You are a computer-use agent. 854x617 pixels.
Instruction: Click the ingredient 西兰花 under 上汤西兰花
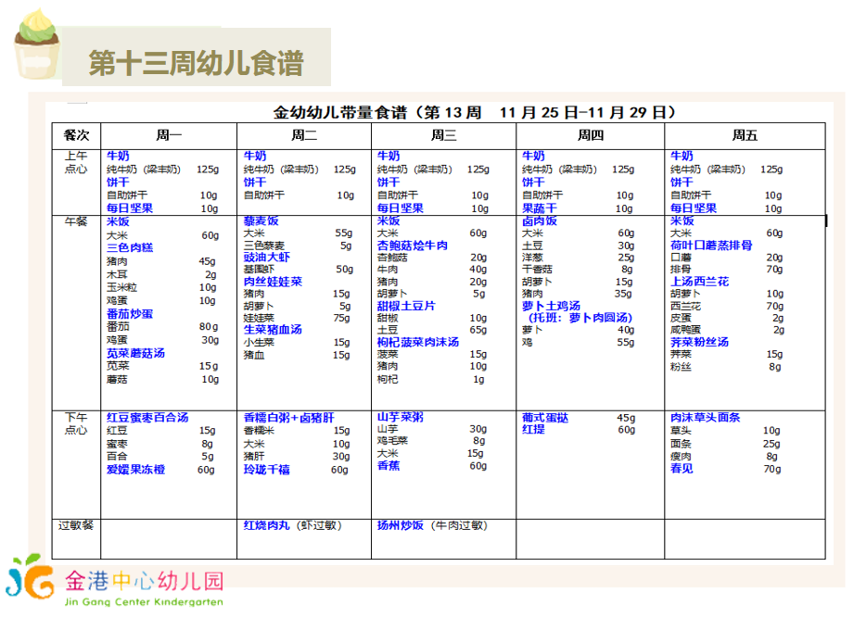[686, 306]
